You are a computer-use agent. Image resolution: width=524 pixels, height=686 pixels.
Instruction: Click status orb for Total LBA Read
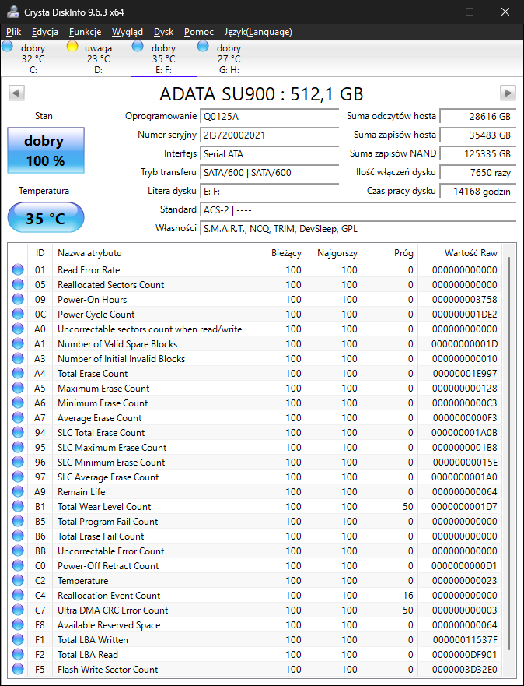tap(18, 655)
